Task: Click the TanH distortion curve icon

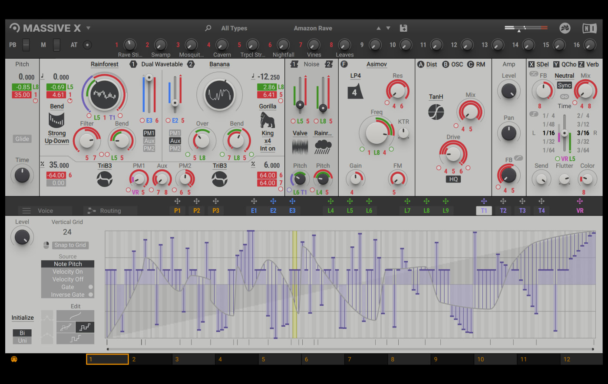Action: (436, 112)
